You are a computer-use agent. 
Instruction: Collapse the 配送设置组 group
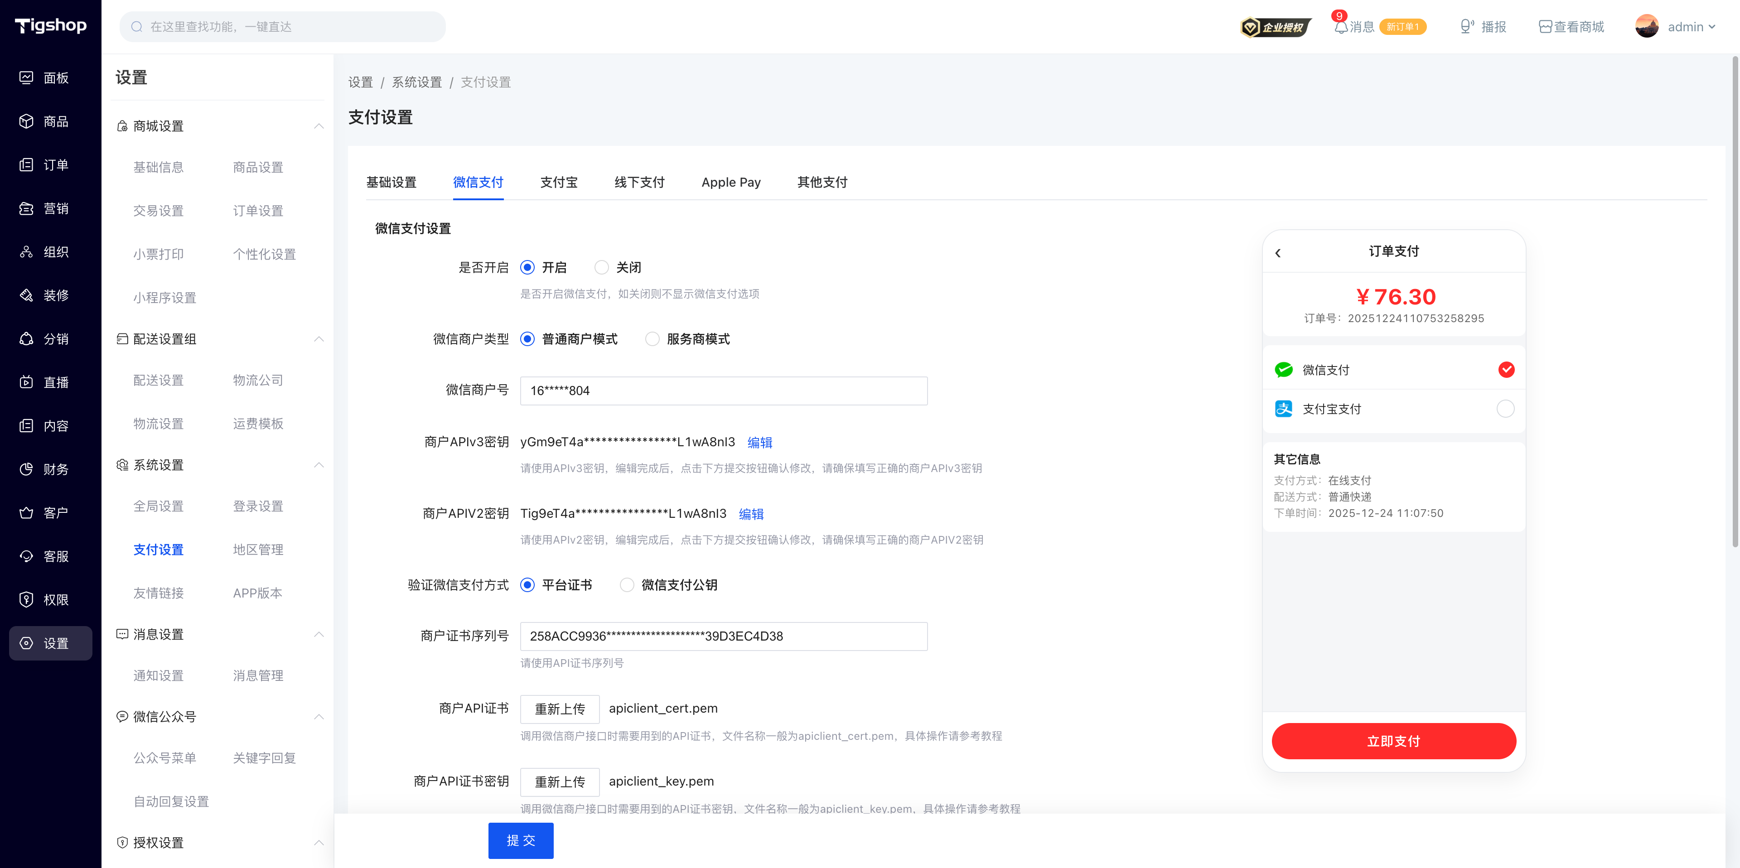tap(319, 339)
